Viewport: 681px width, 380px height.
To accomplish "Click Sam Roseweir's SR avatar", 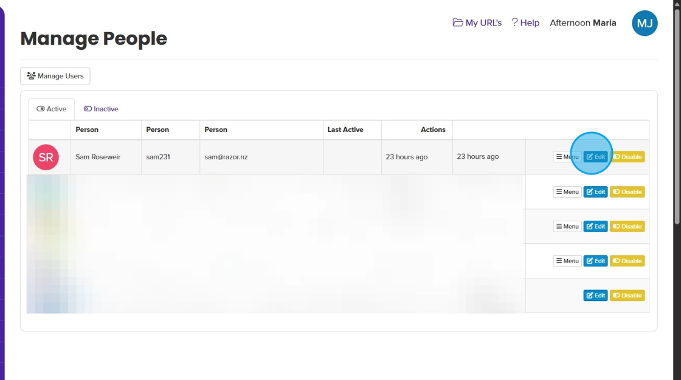I will click(46, 157).
